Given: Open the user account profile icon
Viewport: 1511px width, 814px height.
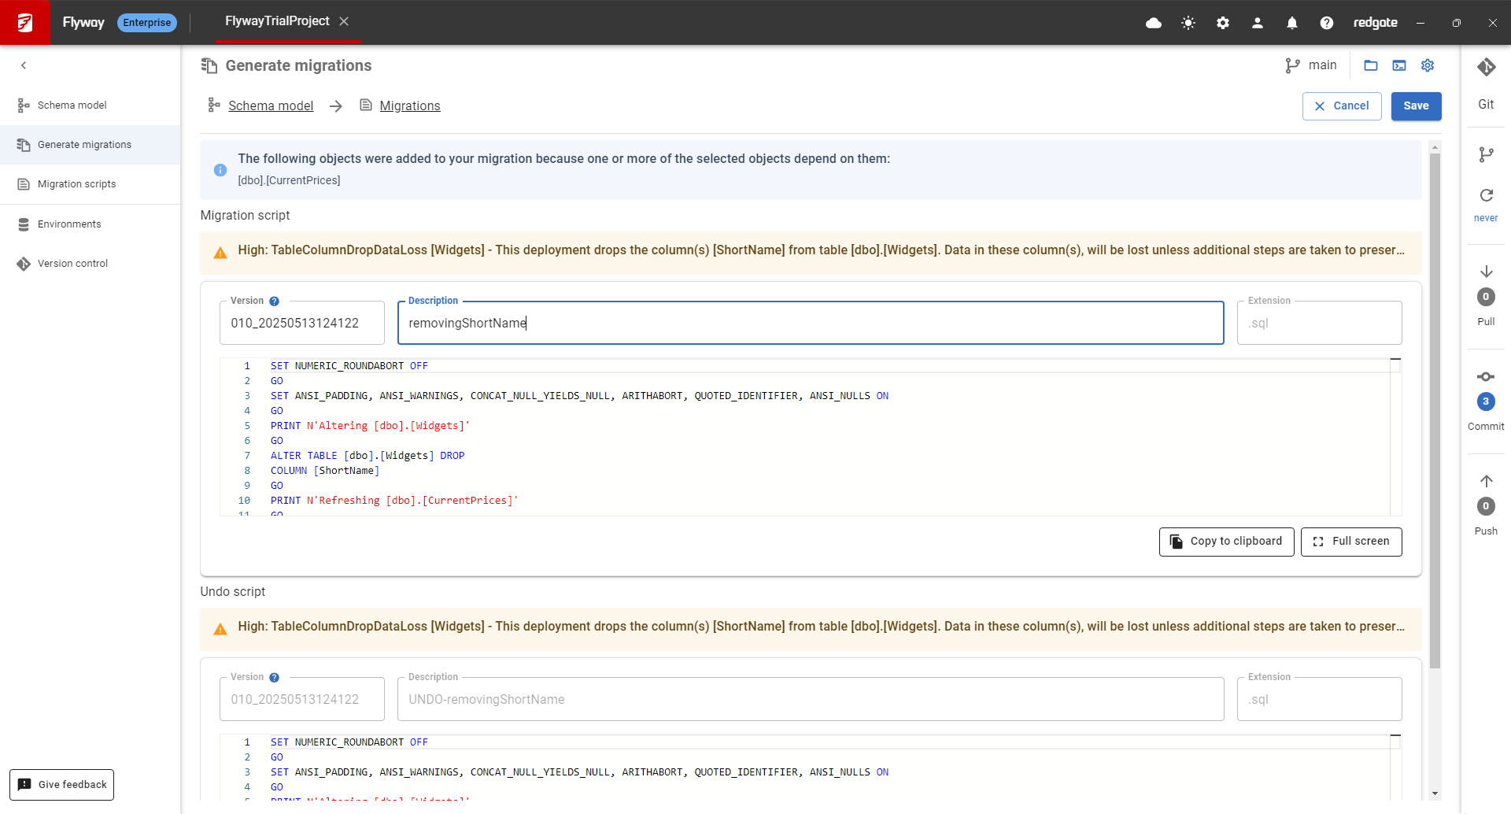Looking at the screenshot, I should [1258, 23].
